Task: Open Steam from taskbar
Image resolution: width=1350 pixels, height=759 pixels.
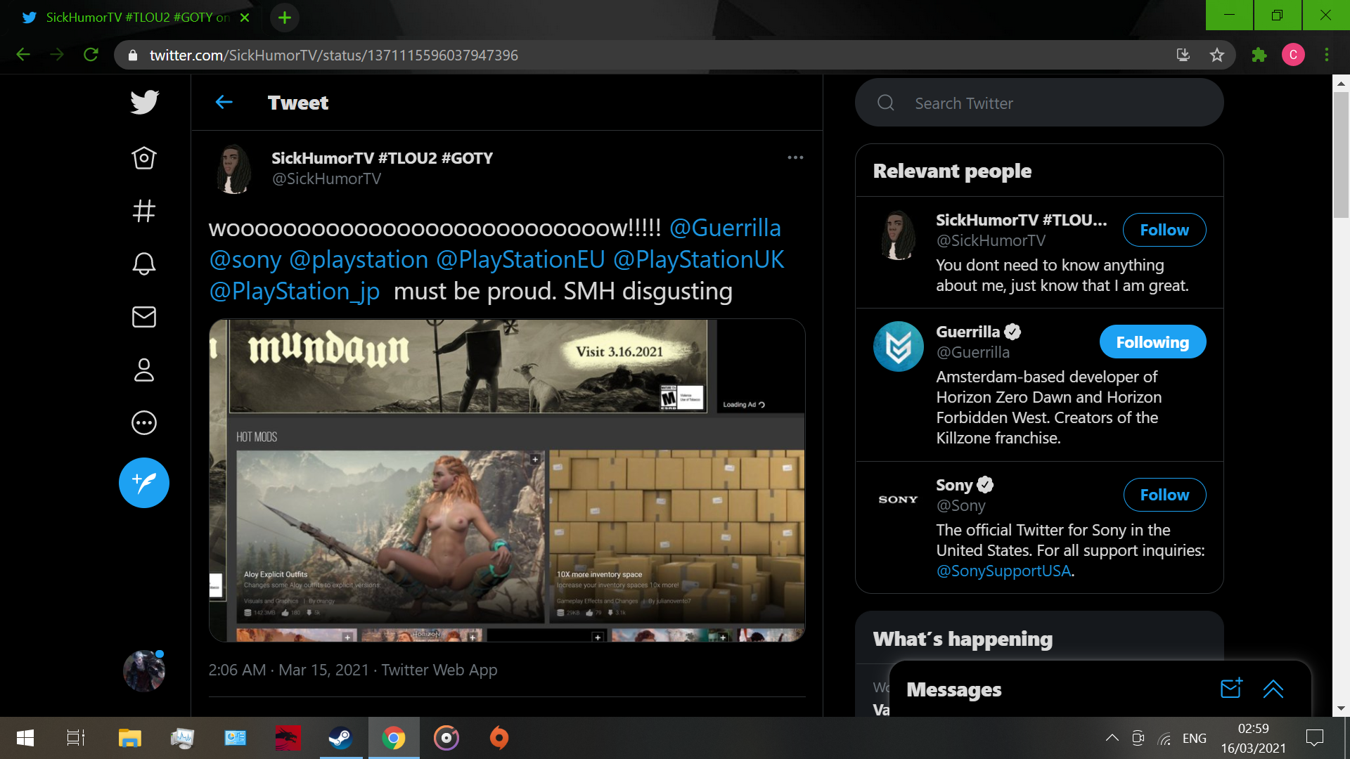Action: [x=340, y=738]
